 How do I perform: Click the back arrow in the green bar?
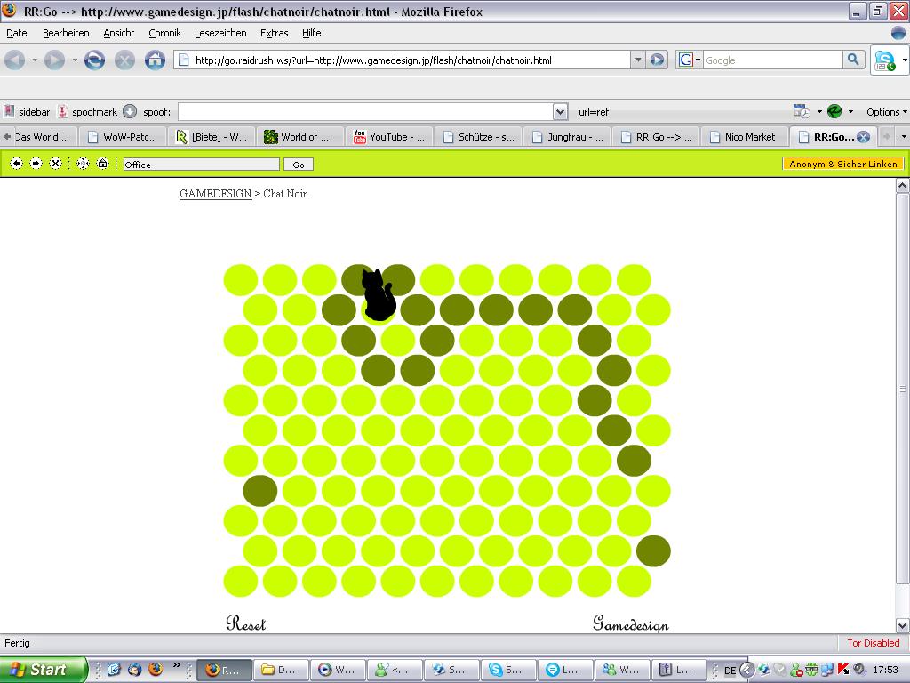[16, 164]
